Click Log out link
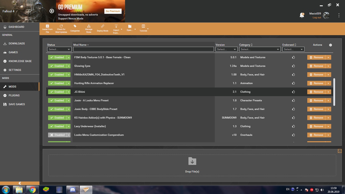Screen dimensions: 345x194 pos(317,18)
